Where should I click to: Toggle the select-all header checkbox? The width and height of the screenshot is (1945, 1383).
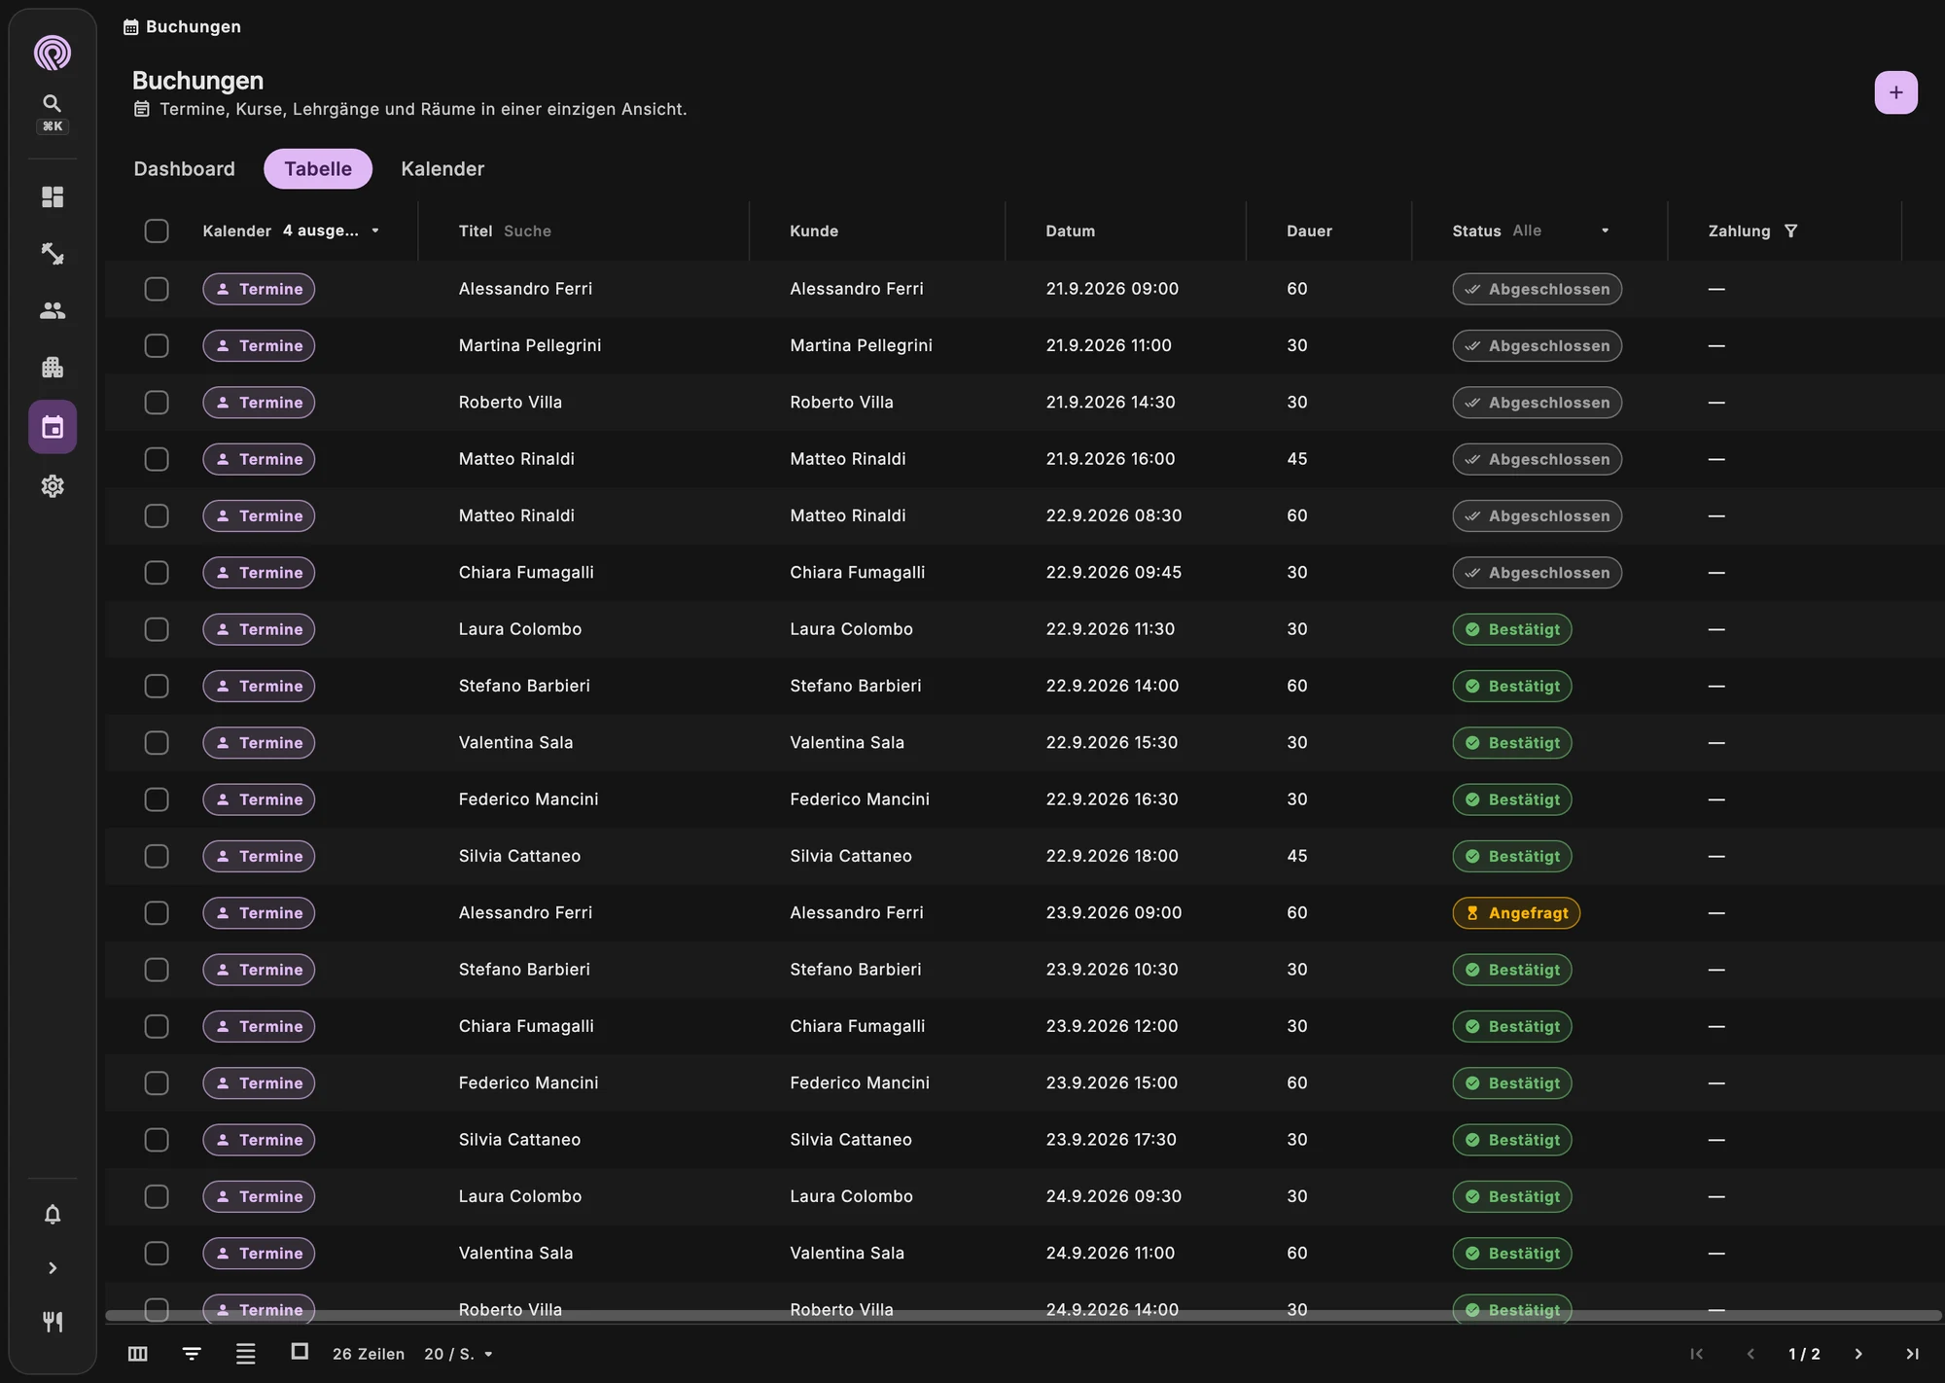coord(157,230)
